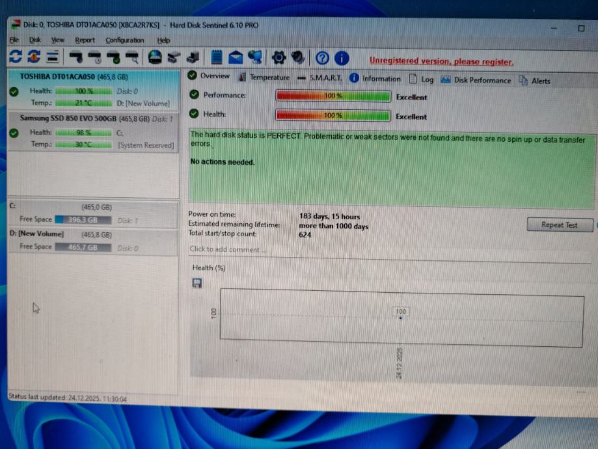This screenshot has height=449, width=598.
Task: Click Hard Disk Sentinel title bar app icon
Action: [x=16, y=25]
